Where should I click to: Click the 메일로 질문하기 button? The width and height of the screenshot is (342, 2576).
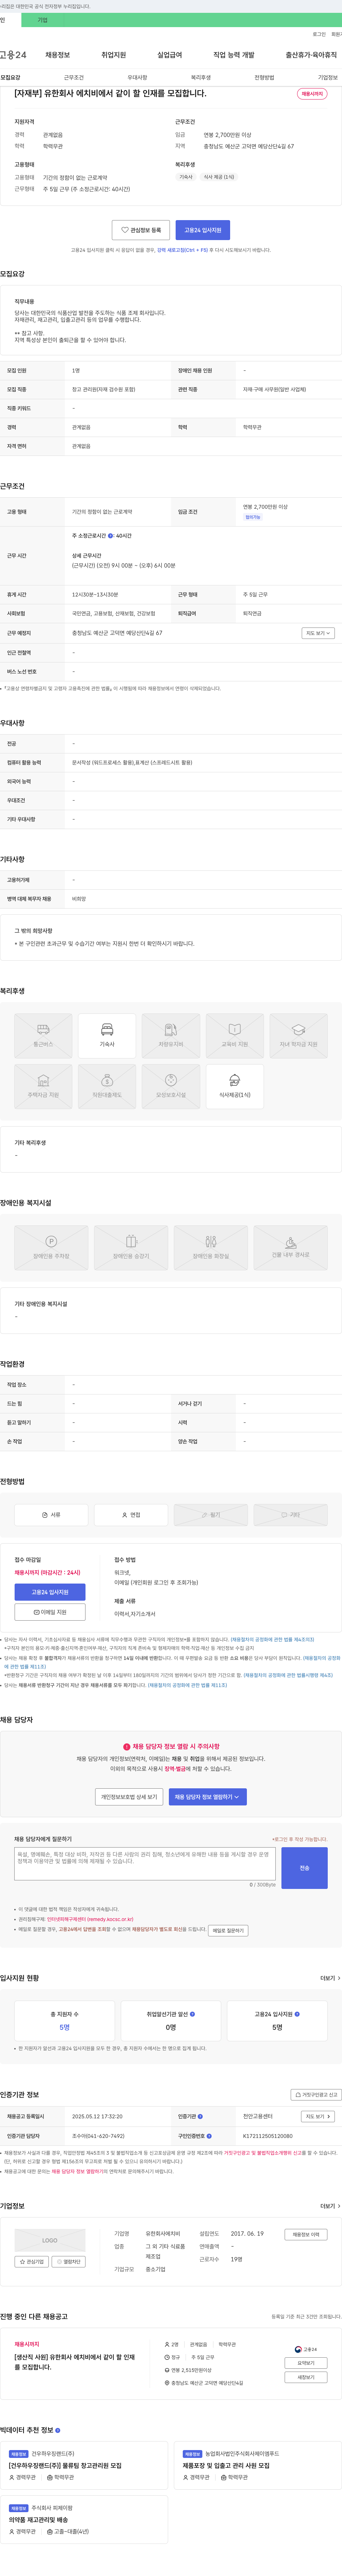228,1931
